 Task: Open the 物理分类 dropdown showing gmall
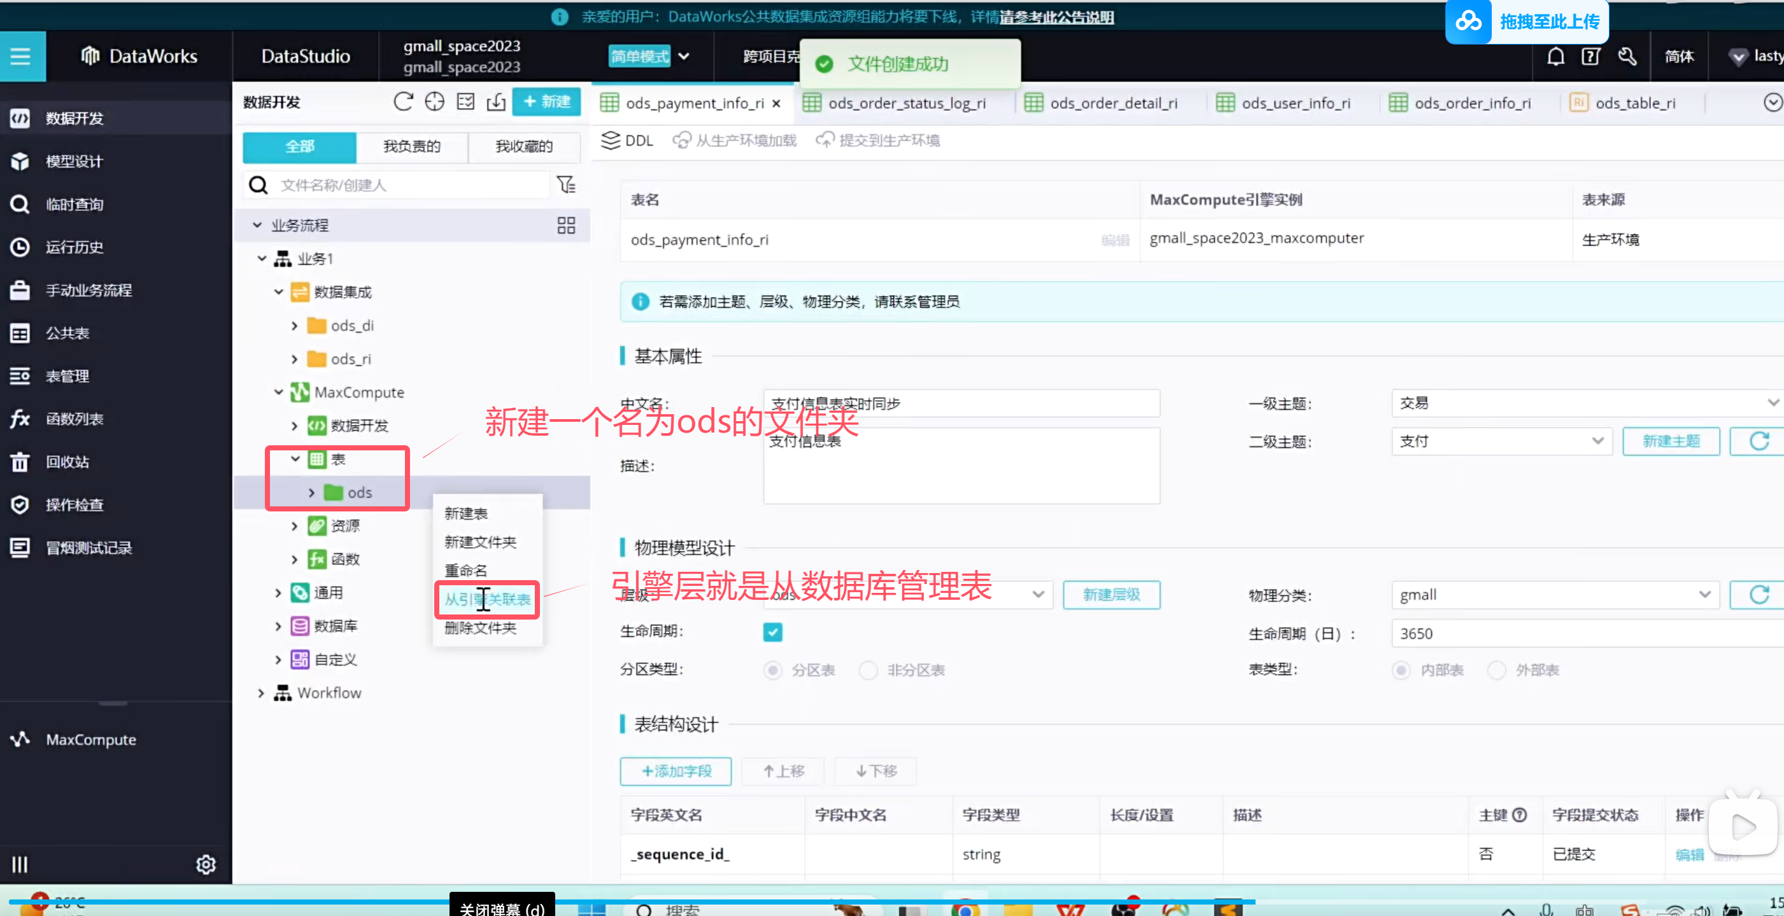(1554, 595)
